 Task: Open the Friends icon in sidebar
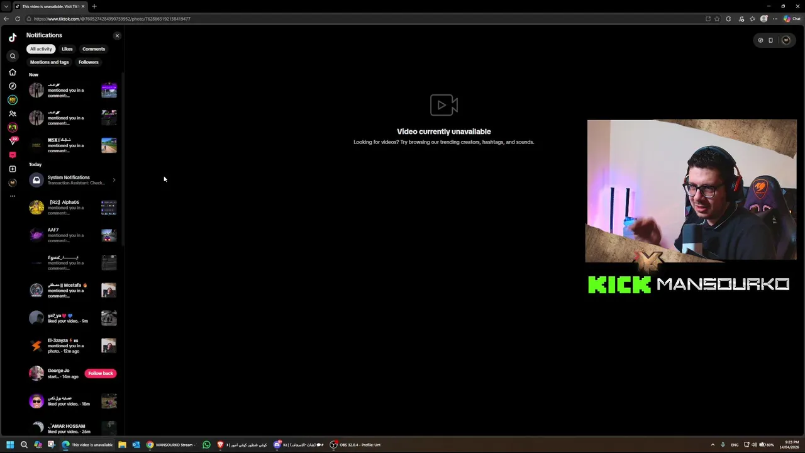13,114
